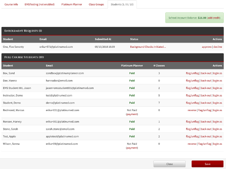Login as Student, Demo

pyautogui.click(x=218, y=103)
